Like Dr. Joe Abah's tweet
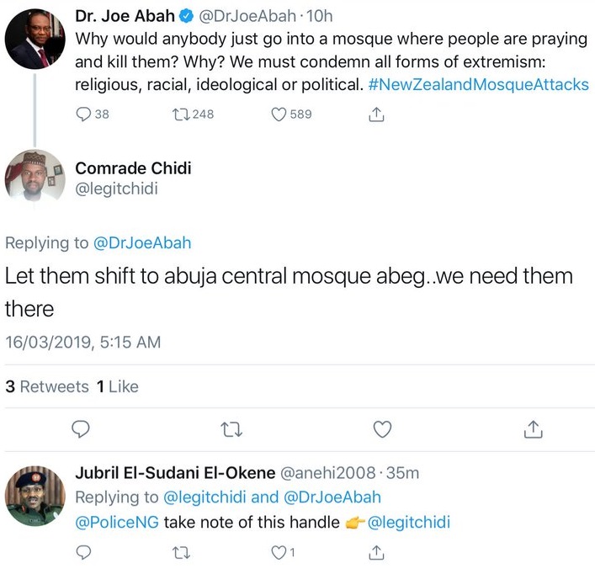This screenshot has width=595, height=569. pyautogui.click(x=279, y=114)
